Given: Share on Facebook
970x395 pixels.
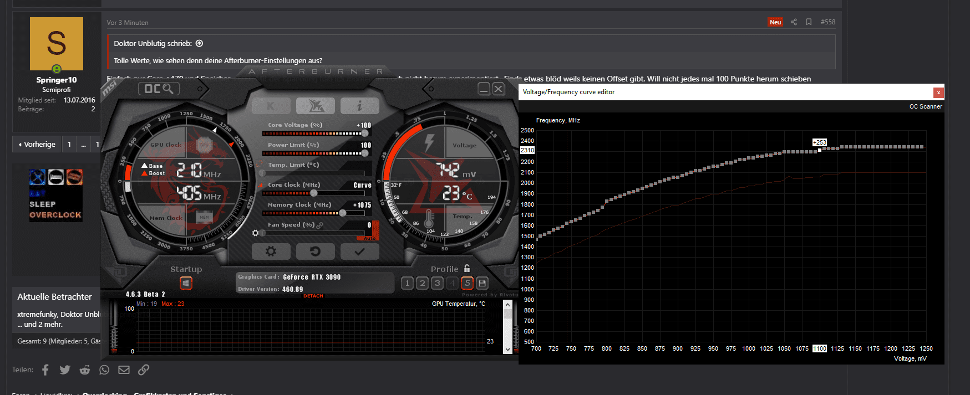Looking at the screenshot, I should pyautogui.click(x=45, y=370).
